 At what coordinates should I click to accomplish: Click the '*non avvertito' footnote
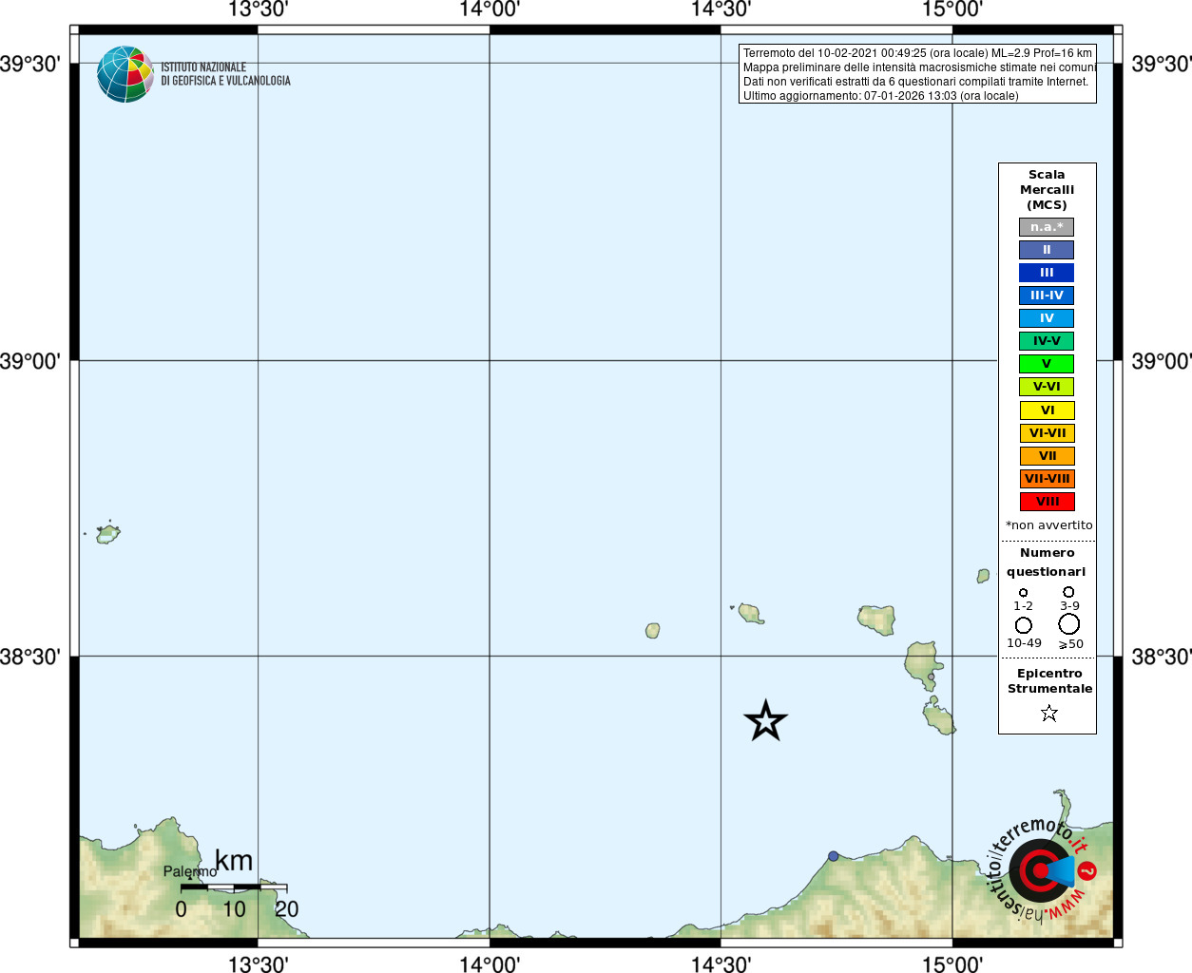click(1049, 525)
